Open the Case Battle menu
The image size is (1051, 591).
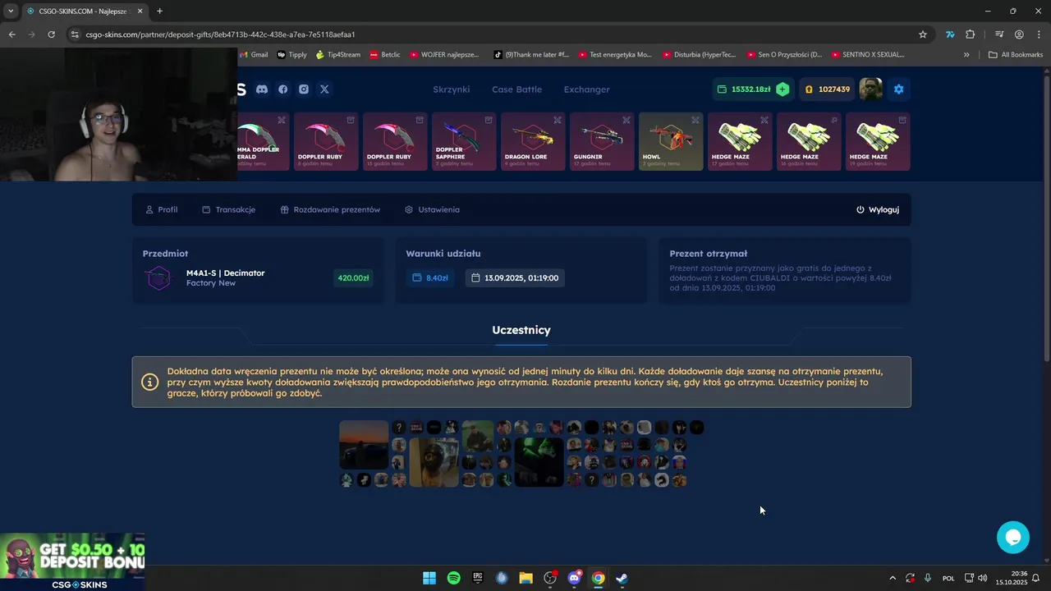[x=516, y=89]
